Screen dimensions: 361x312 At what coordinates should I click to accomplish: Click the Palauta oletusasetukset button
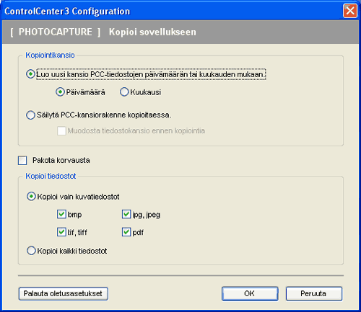click(64, 294)
